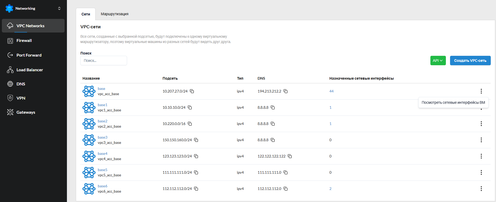Image resolution: width=496 pixels, height=202 pixels.
Task: Select Посмотреть сетевые интерфейсы ВМ
Action: coord(453,102)
